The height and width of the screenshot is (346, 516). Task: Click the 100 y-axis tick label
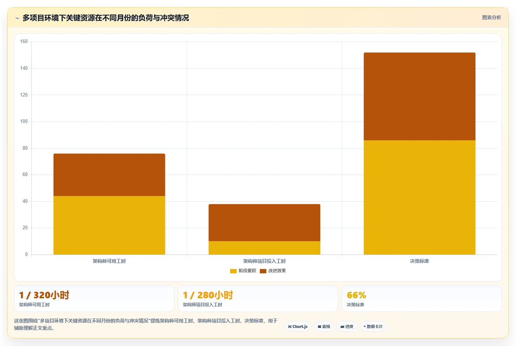point(24,121)
